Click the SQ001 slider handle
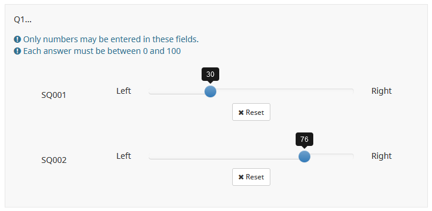Viewport: 432px width, 211px height. pyautogui.click(x=210, y=91)
